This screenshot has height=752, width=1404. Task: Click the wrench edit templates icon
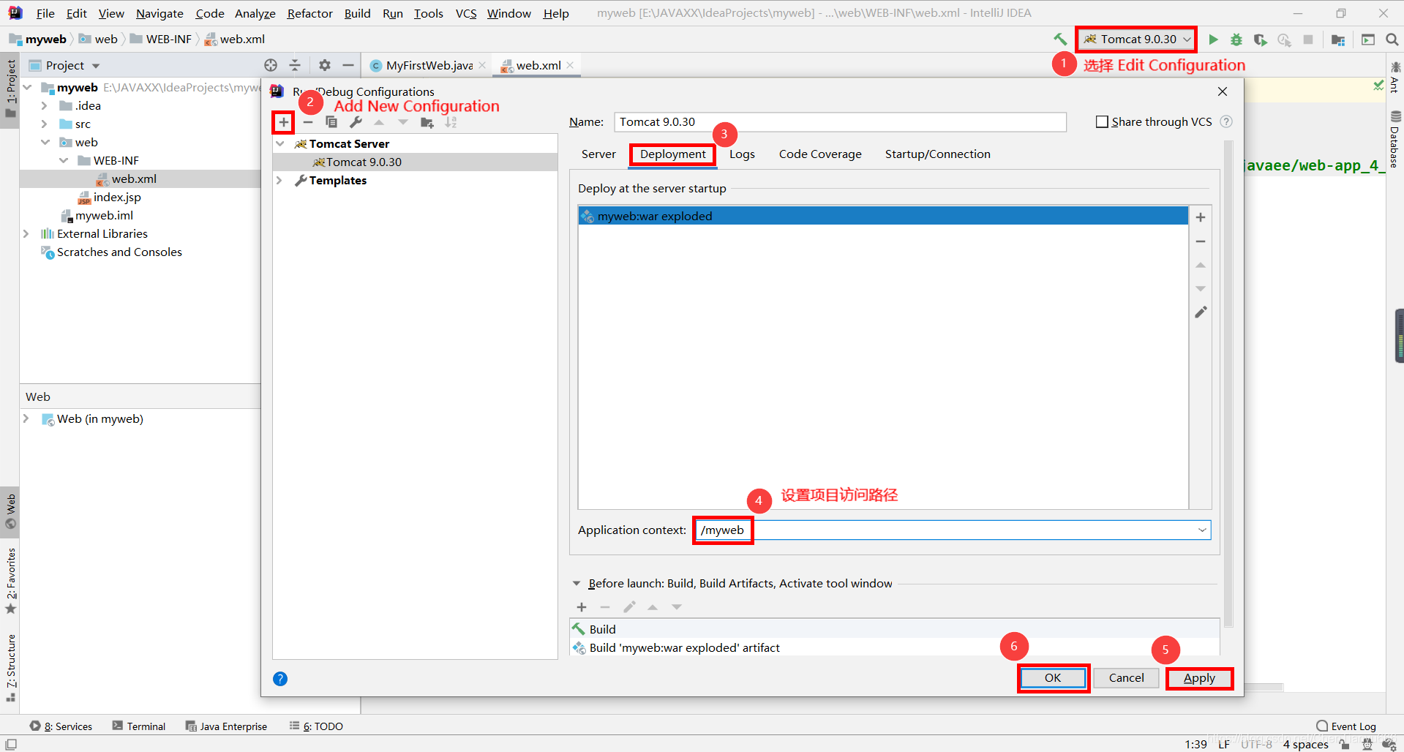356,122
